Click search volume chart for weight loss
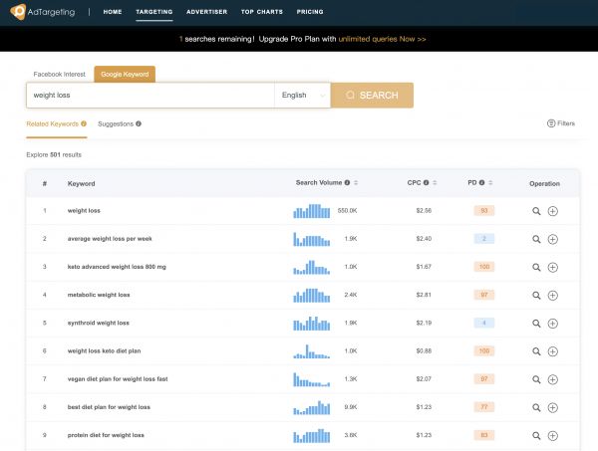 [x=312, y=211]
